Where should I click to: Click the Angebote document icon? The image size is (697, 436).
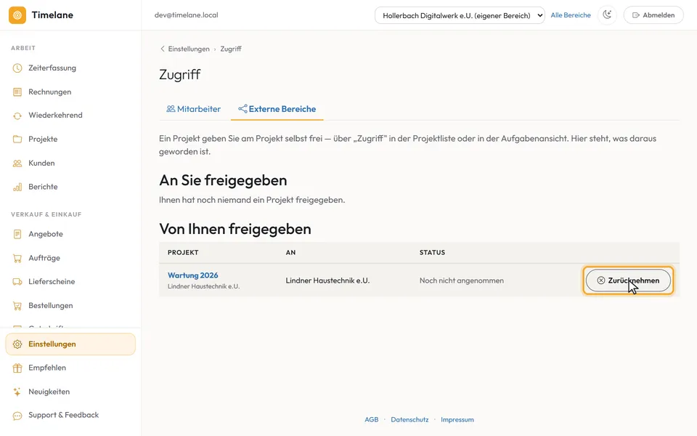coord(17,234)
